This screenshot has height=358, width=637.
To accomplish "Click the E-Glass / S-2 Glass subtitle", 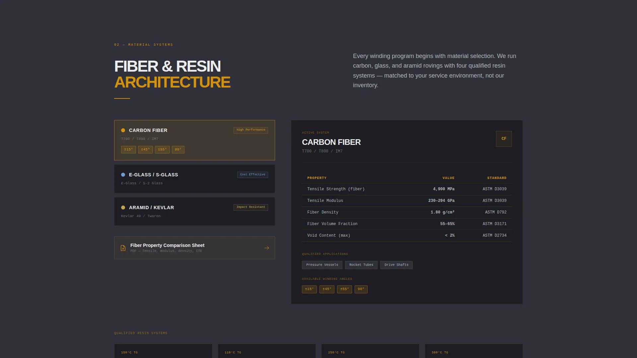I will point(142,183).
